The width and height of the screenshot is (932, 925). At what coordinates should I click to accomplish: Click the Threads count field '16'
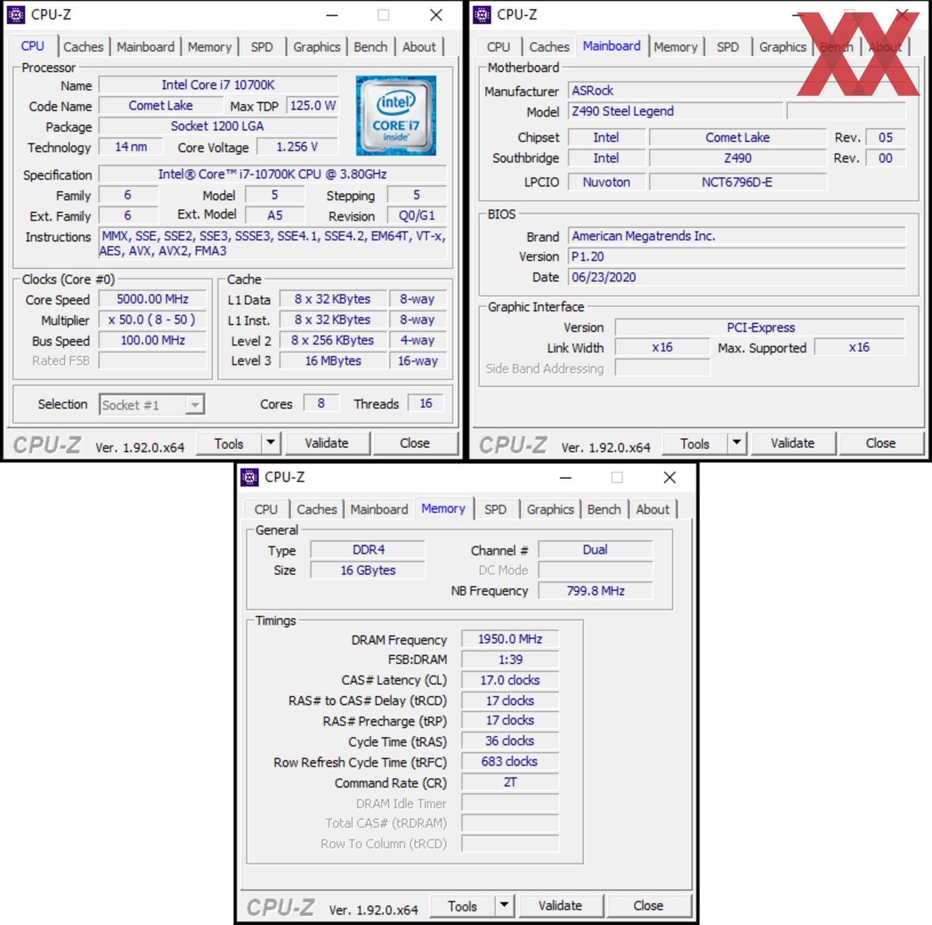tap(426, 404)
